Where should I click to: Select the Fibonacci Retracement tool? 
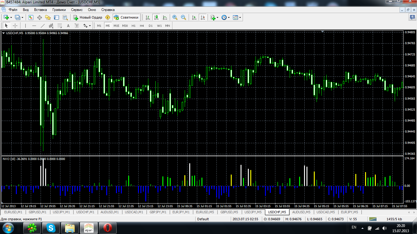(x=60, y=26)
